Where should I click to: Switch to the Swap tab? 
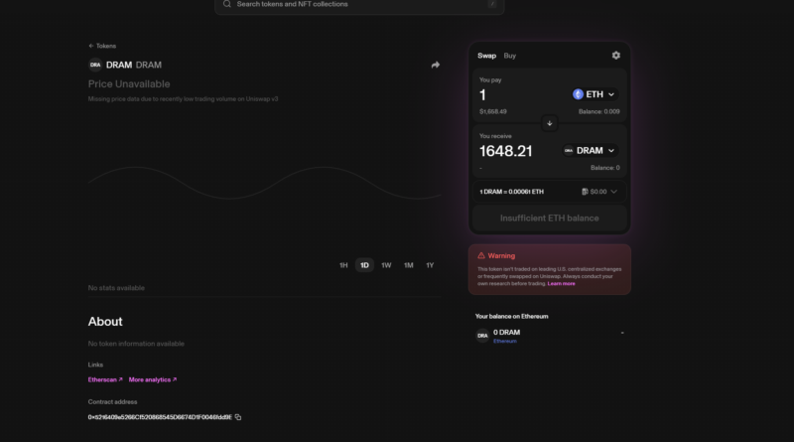(486, 56)
